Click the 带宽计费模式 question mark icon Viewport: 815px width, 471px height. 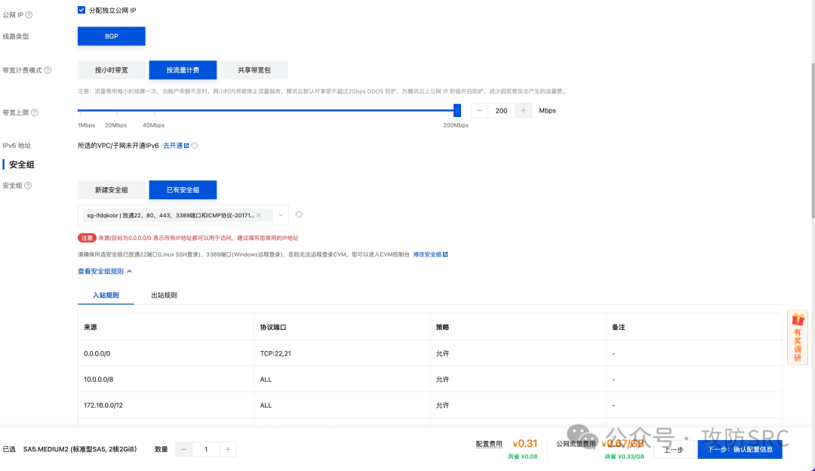(47, 69)
